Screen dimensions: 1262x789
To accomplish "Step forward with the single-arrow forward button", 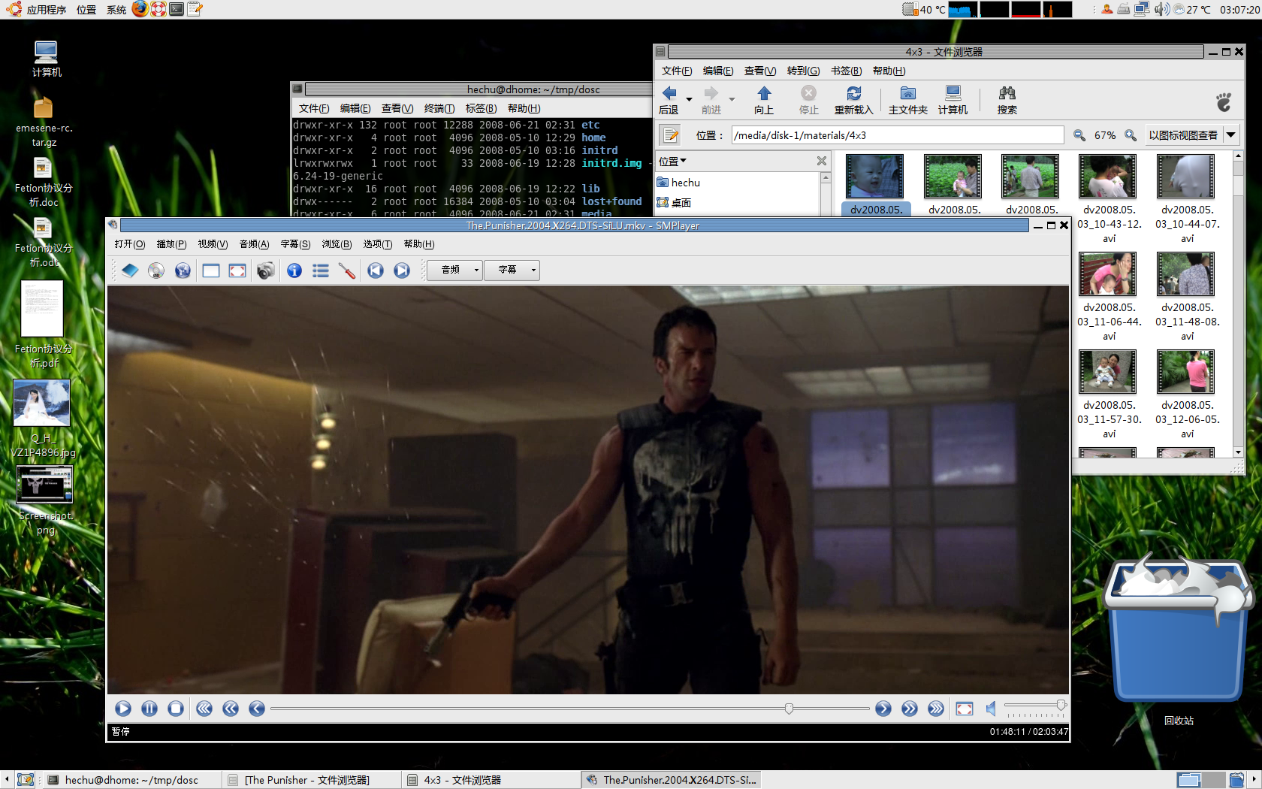I will pos(883,709).
